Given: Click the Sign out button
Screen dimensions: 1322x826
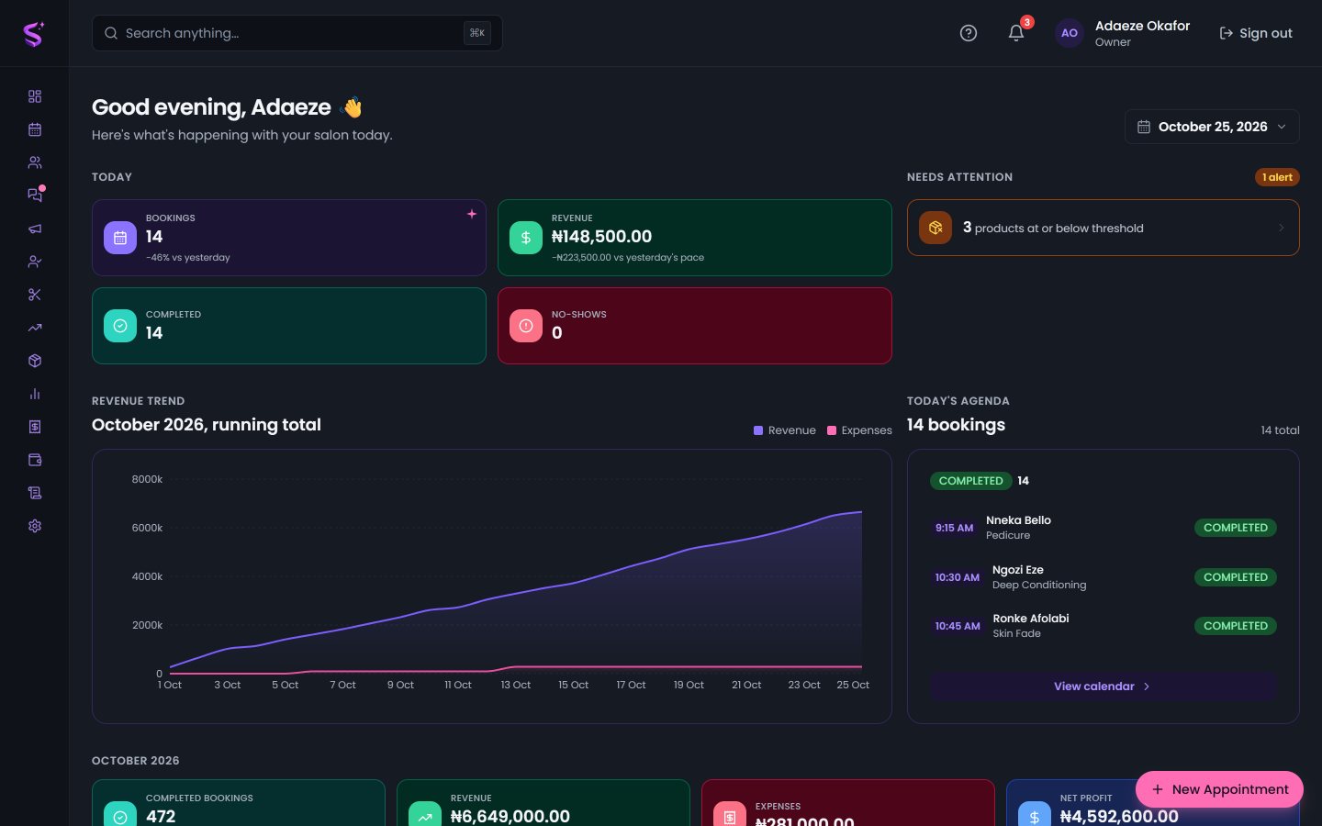Looking at the screenshot, I should (1255, 33).
